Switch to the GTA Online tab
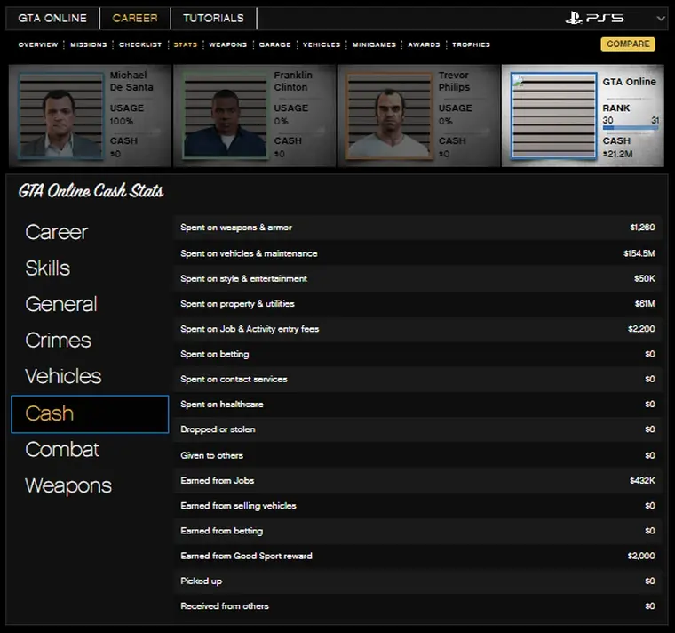The image size is (675, 633). pos(53,18)
